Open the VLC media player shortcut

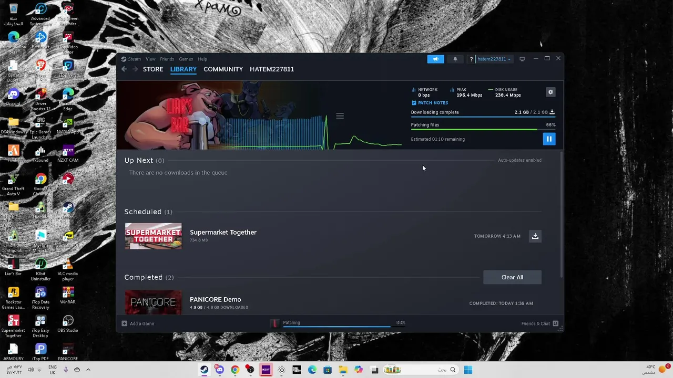(68, 268)
